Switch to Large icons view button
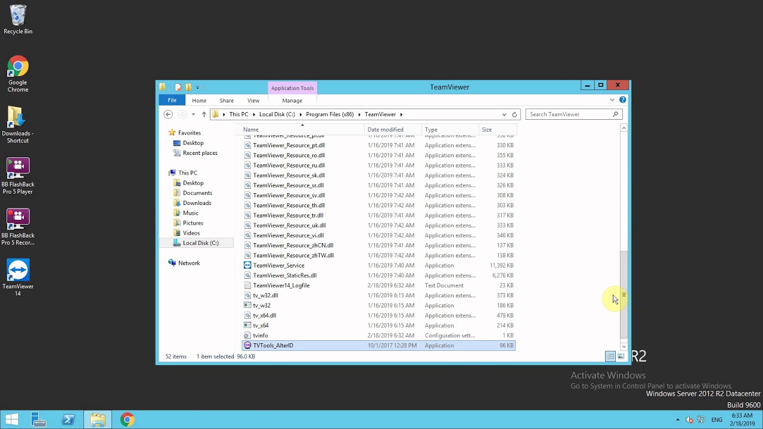This screenshot has height=429, width=763. click(621, 356)
